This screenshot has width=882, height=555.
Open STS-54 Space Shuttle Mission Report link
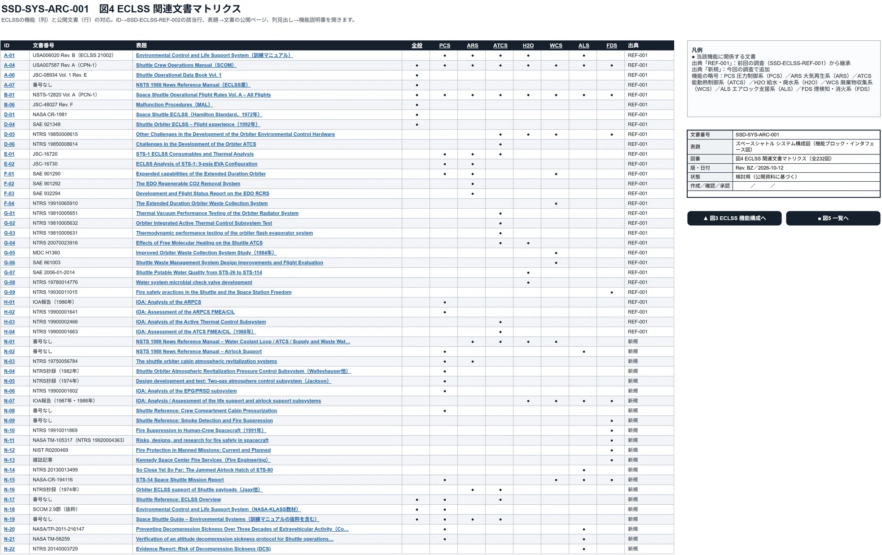tap(180, 480)
